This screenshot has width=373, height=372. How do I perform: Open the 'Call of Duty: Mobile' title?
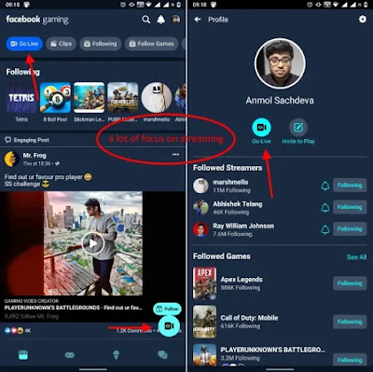[249, 318]
